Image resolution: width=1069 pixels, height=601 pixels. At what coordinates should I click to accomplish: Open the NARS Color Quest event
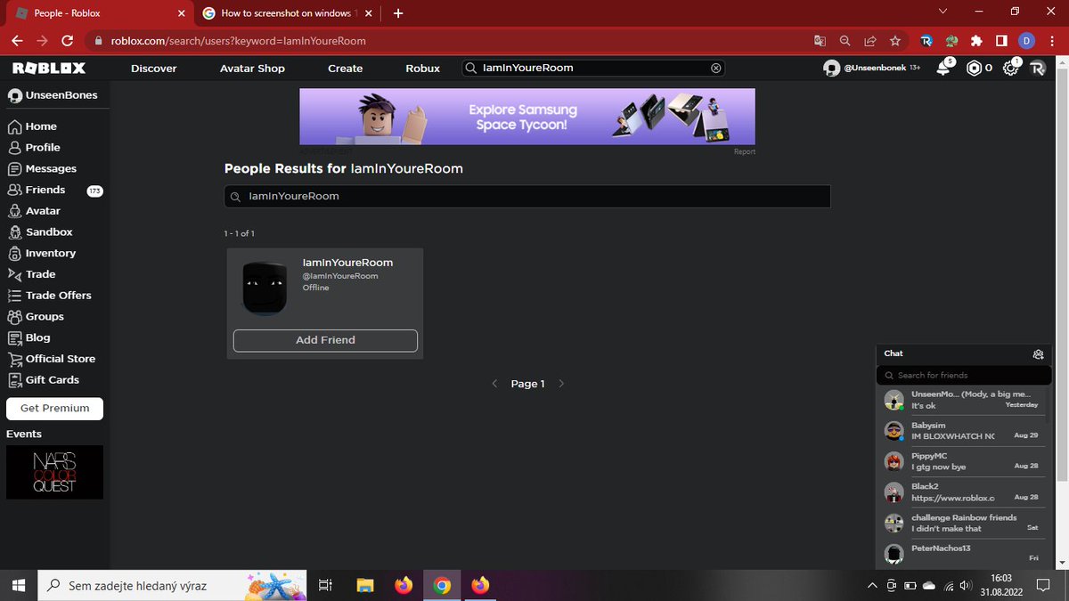[x=55, y=472]
